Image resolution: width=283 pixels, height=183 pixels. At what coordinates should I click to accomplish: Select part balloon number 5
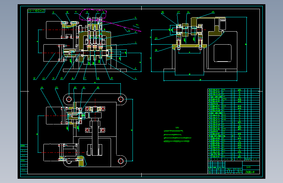(135, 18)
